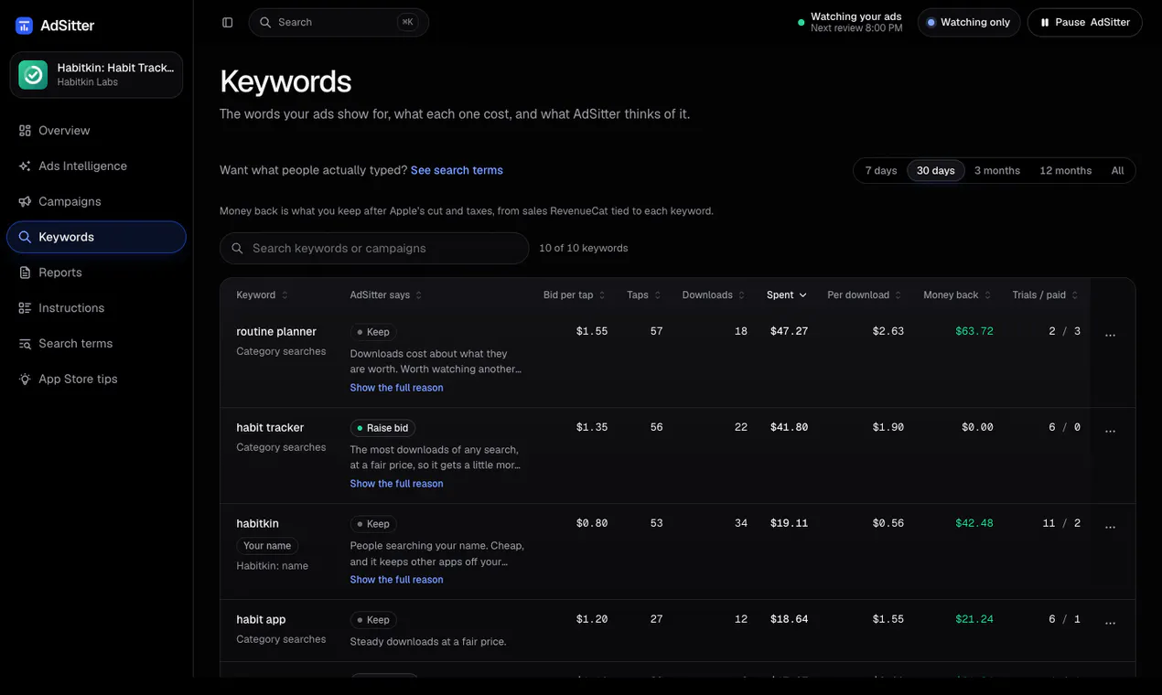
Task: Sort by Downloads column
Action: (x=715, y=295)
